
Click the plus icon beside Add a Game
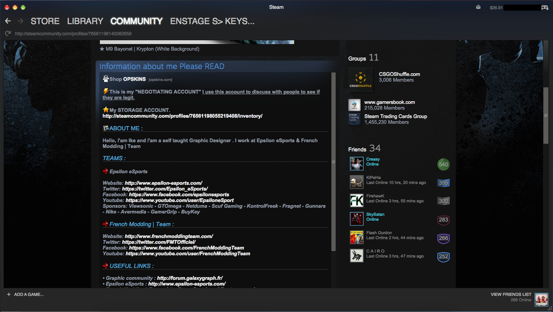click(8, 294)
